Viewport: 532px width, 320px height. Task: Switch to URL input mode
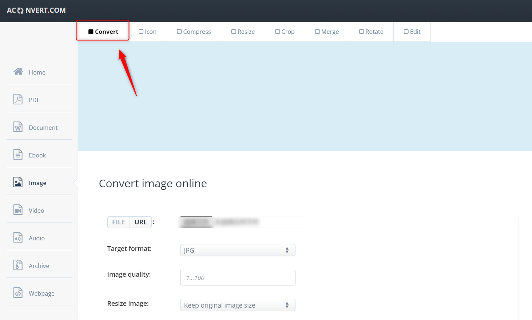tap(140, 222)
